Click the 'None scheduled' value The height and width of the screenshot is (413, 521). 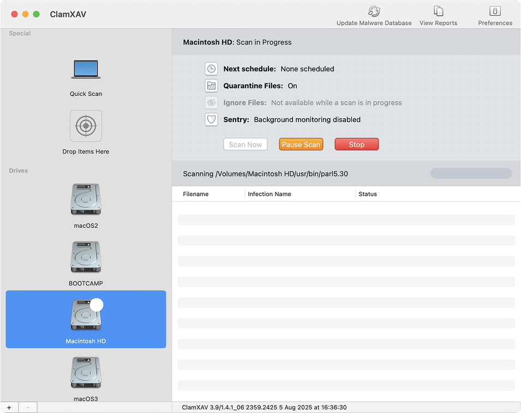click(x=307, y=69)
